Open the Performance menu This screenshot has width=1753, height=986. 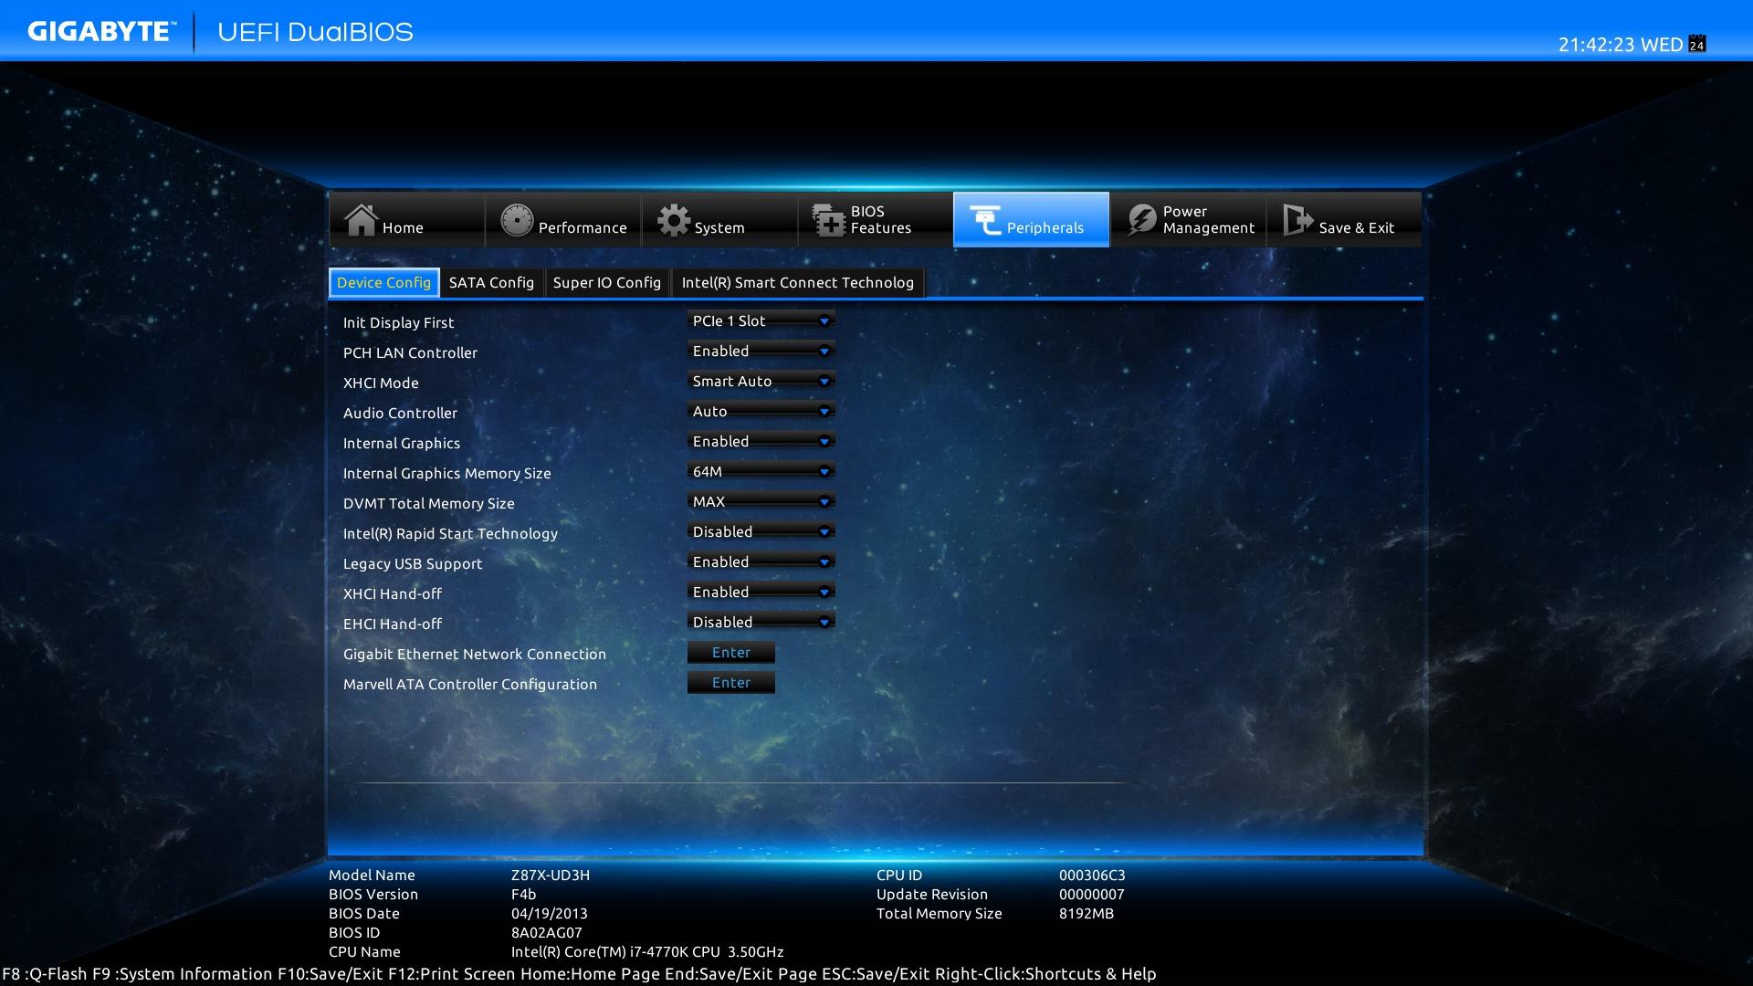pos(563,220)
